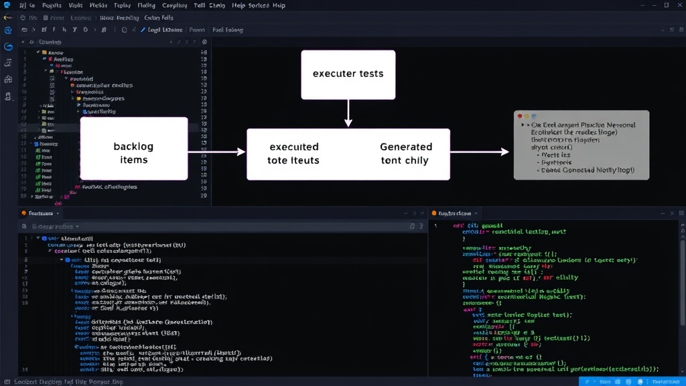Open the 'Compliny' menu in menu bar
686x386 pixels.
point(175,5)
